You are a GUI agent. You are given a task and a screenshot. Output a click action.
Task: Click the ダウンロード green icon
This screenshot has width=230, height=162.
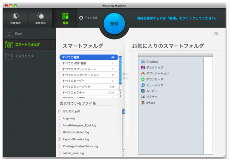143,79
